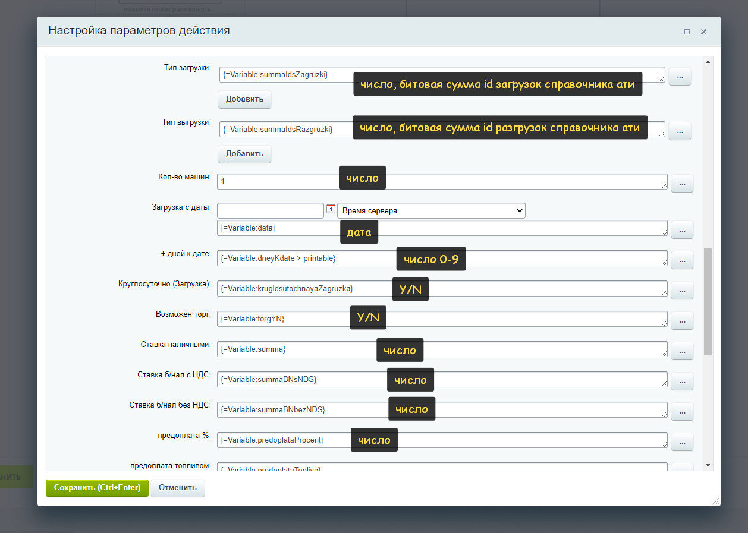The image size is (748, 533).
Task: Click the '...' button beside Тип загрузки
Action: [680, 77]
